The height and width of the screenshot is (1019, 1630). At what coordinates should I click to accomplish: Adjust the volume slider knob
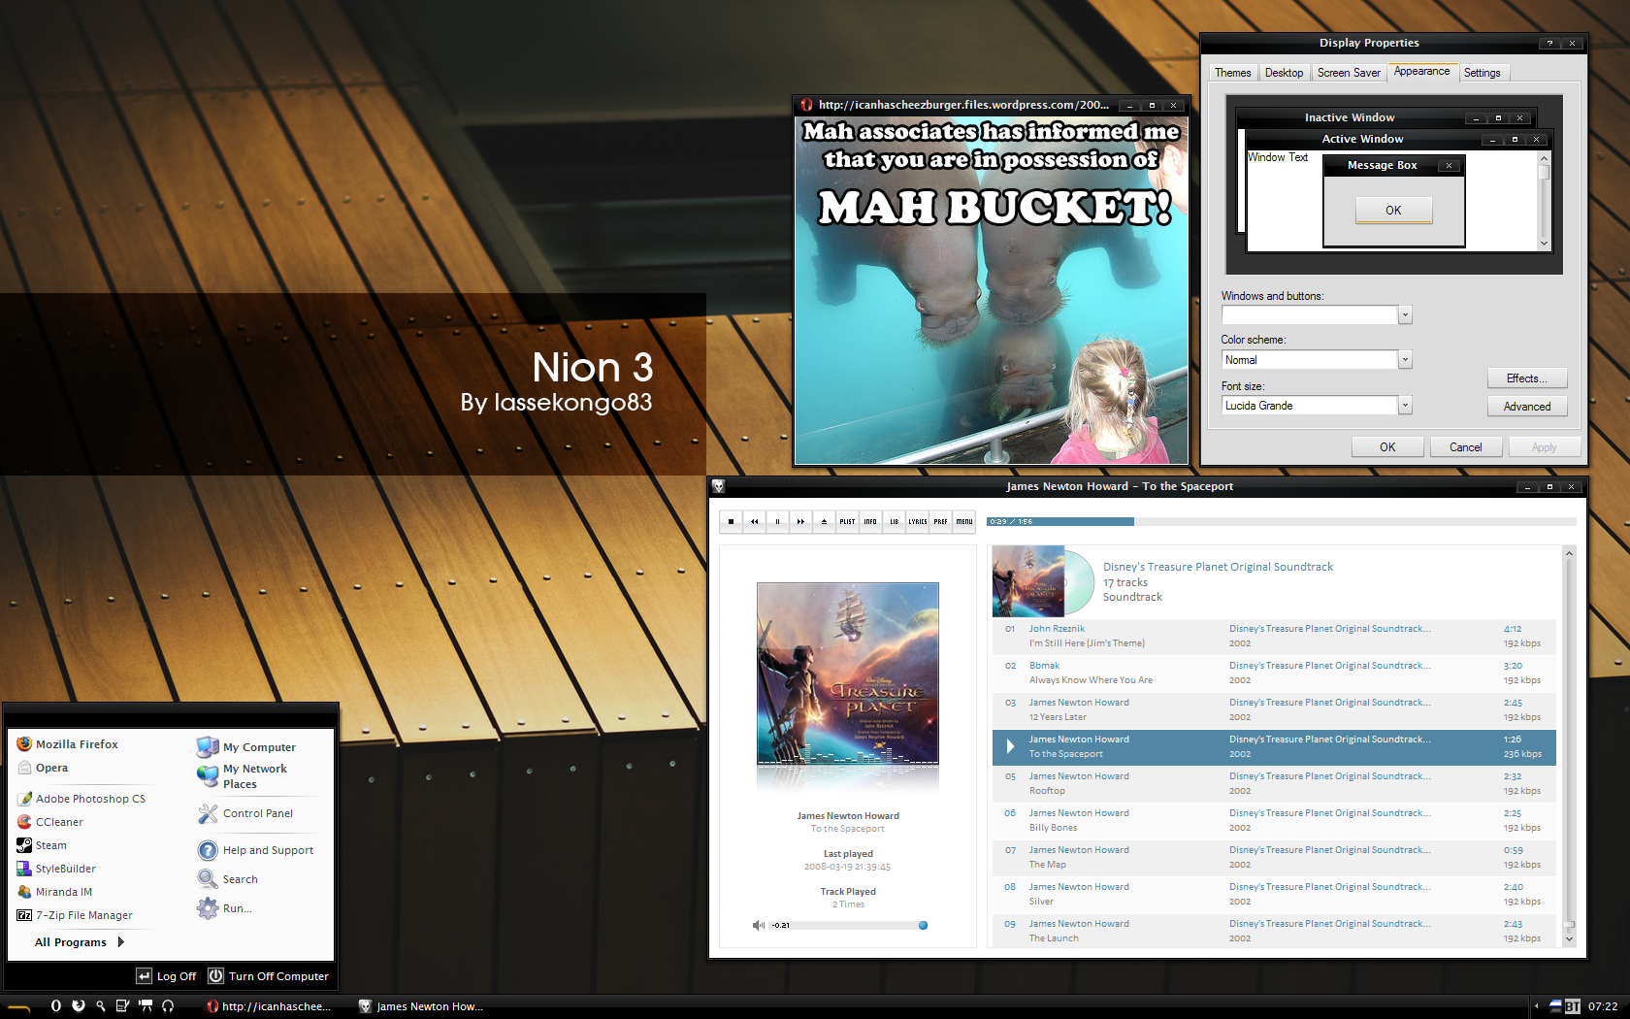click(x=923, y=925)
